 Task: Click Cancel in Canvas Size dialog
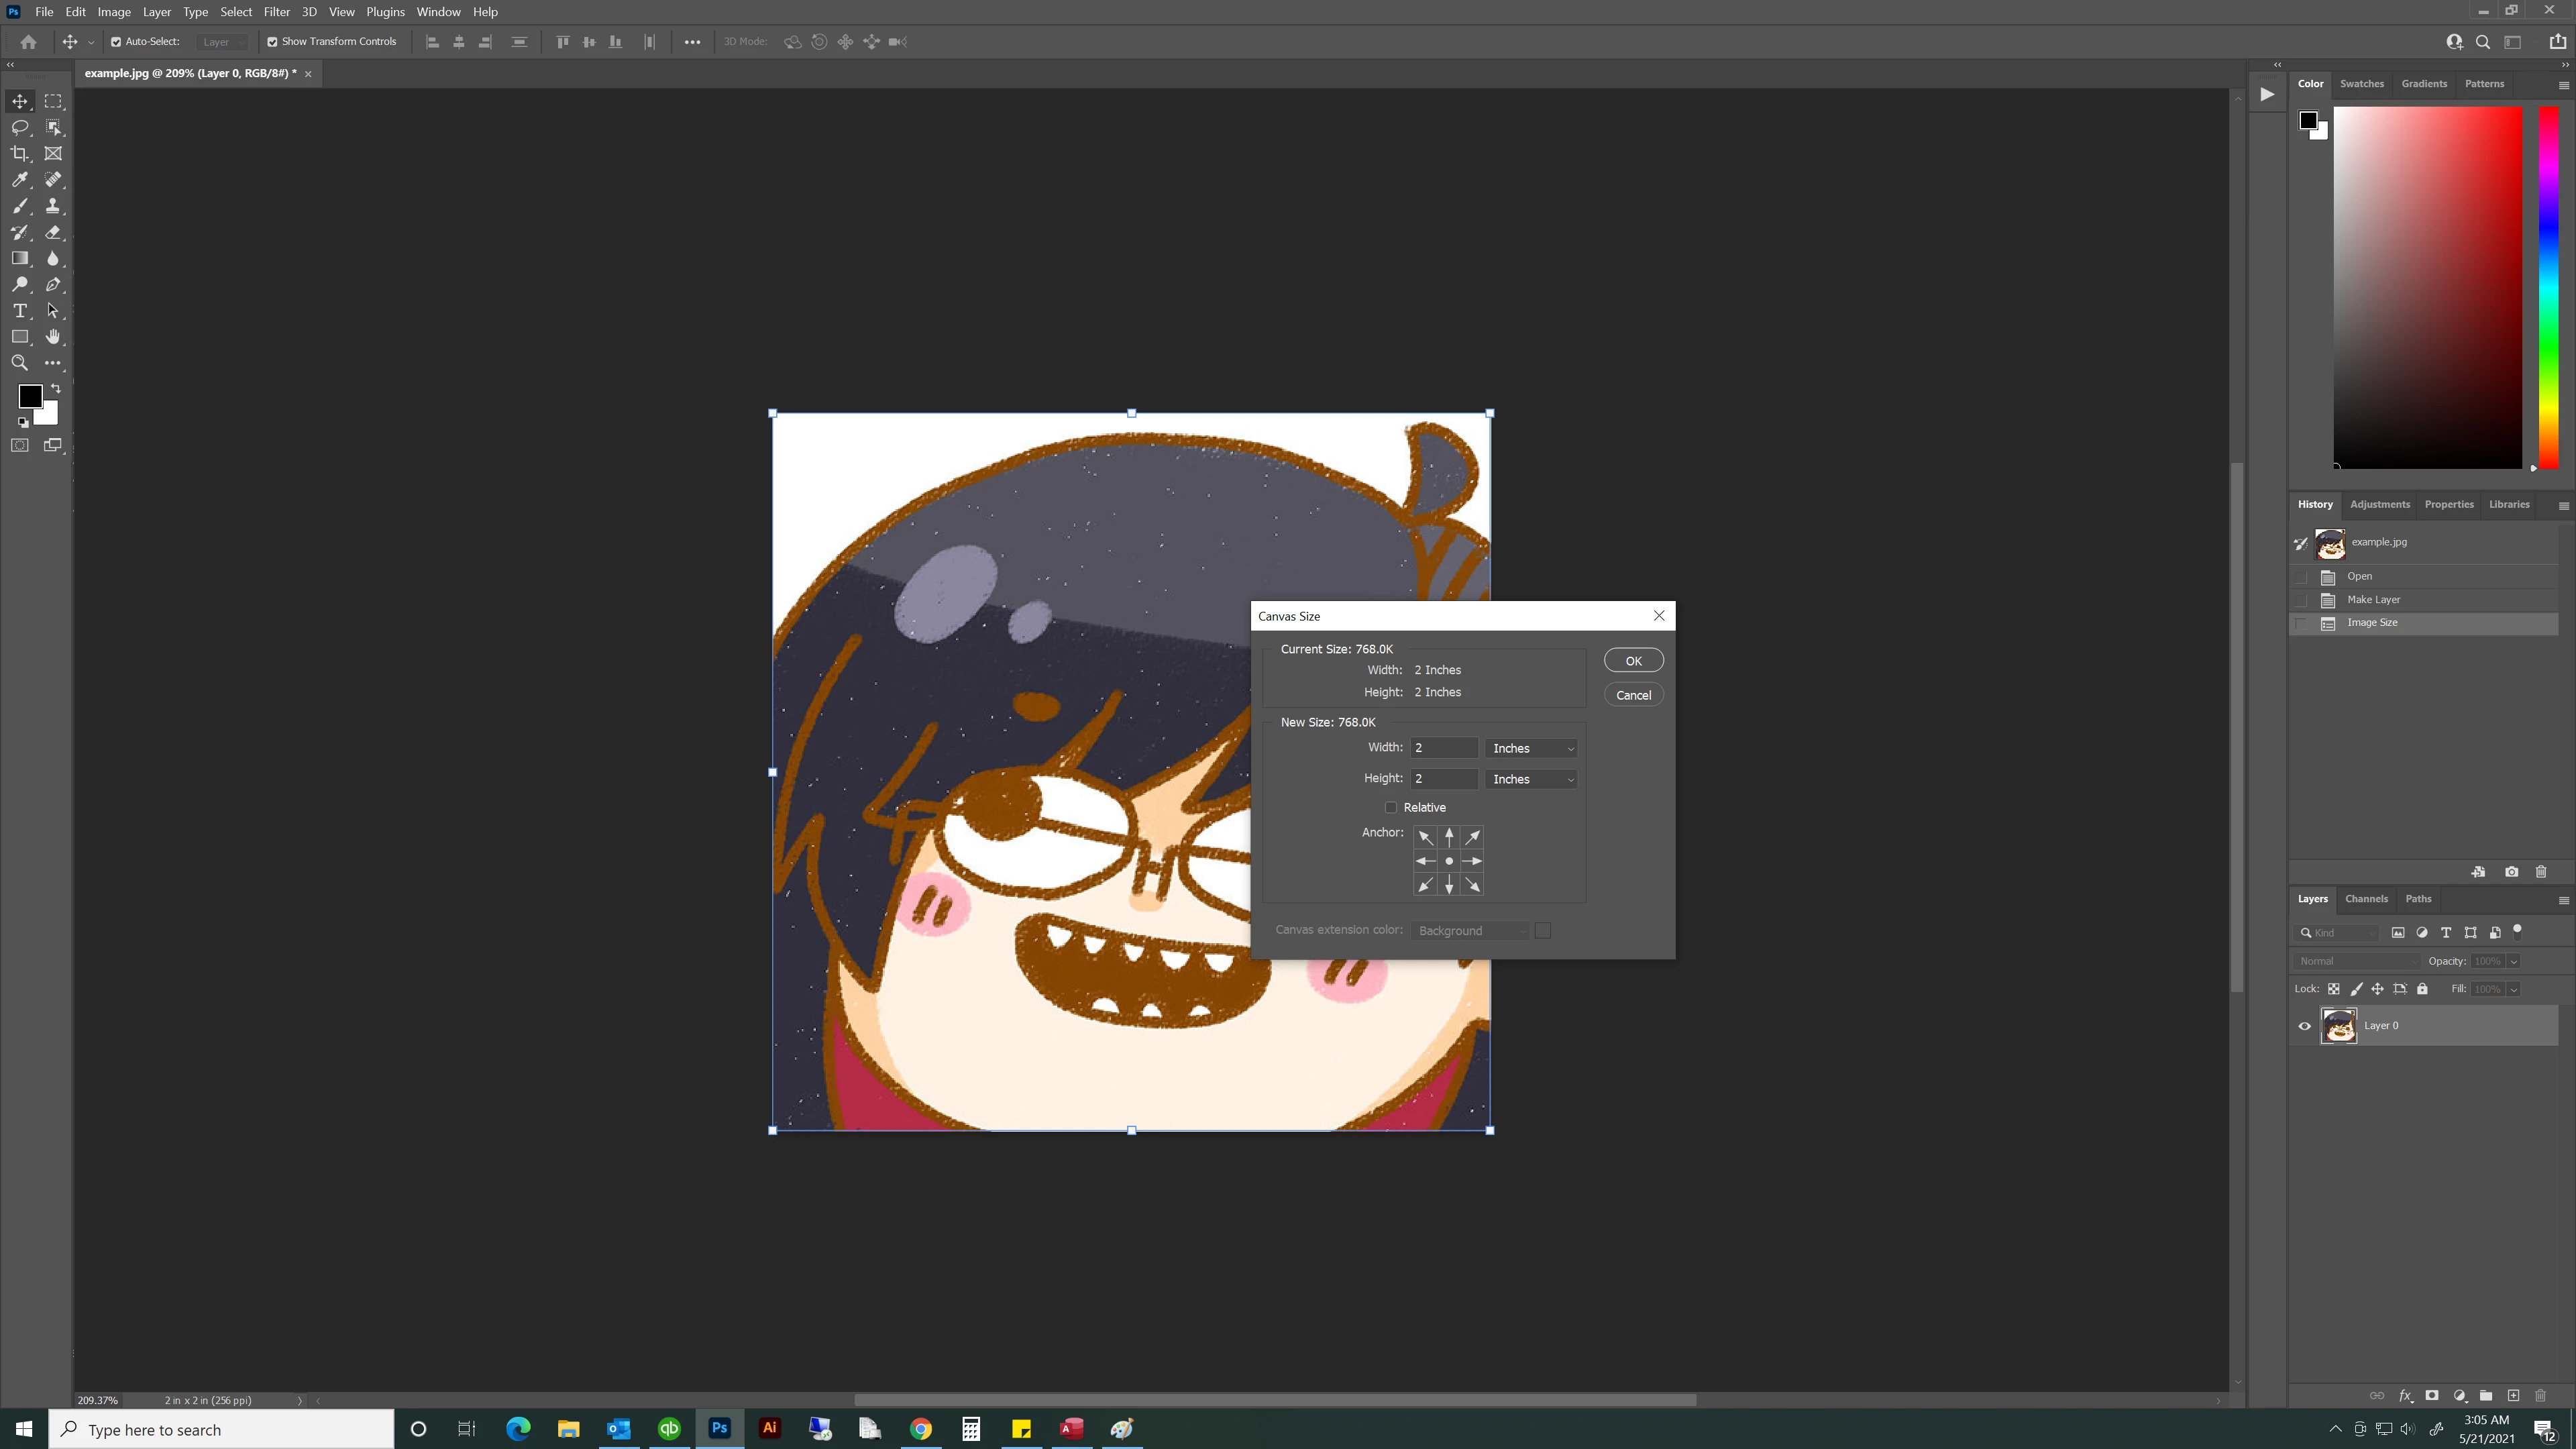coord(1633,695)
